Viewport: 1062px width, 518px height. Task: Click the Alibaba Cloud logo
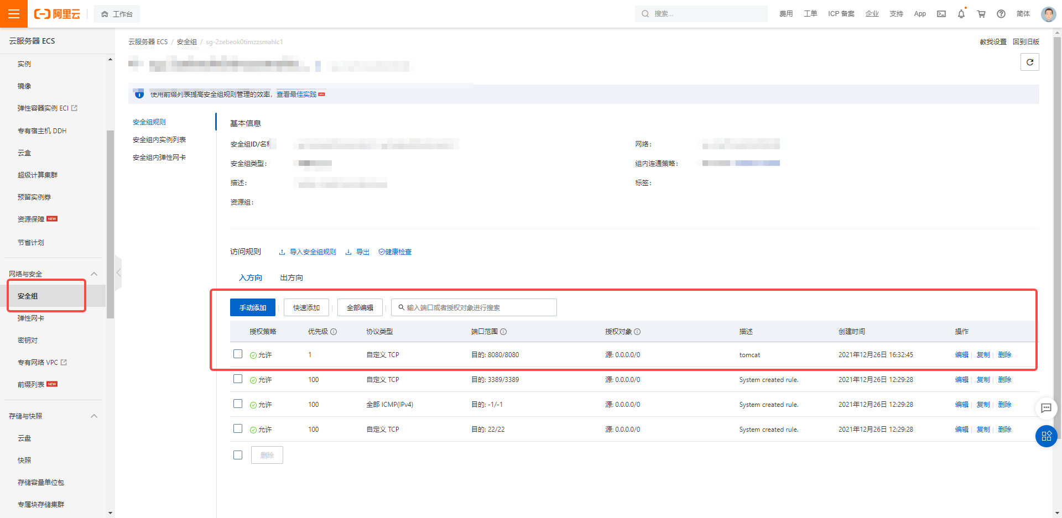click(x=57, y=14)
